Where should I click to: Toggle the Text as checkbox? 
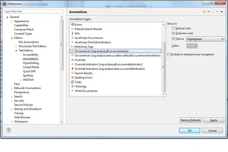(173, 39)
